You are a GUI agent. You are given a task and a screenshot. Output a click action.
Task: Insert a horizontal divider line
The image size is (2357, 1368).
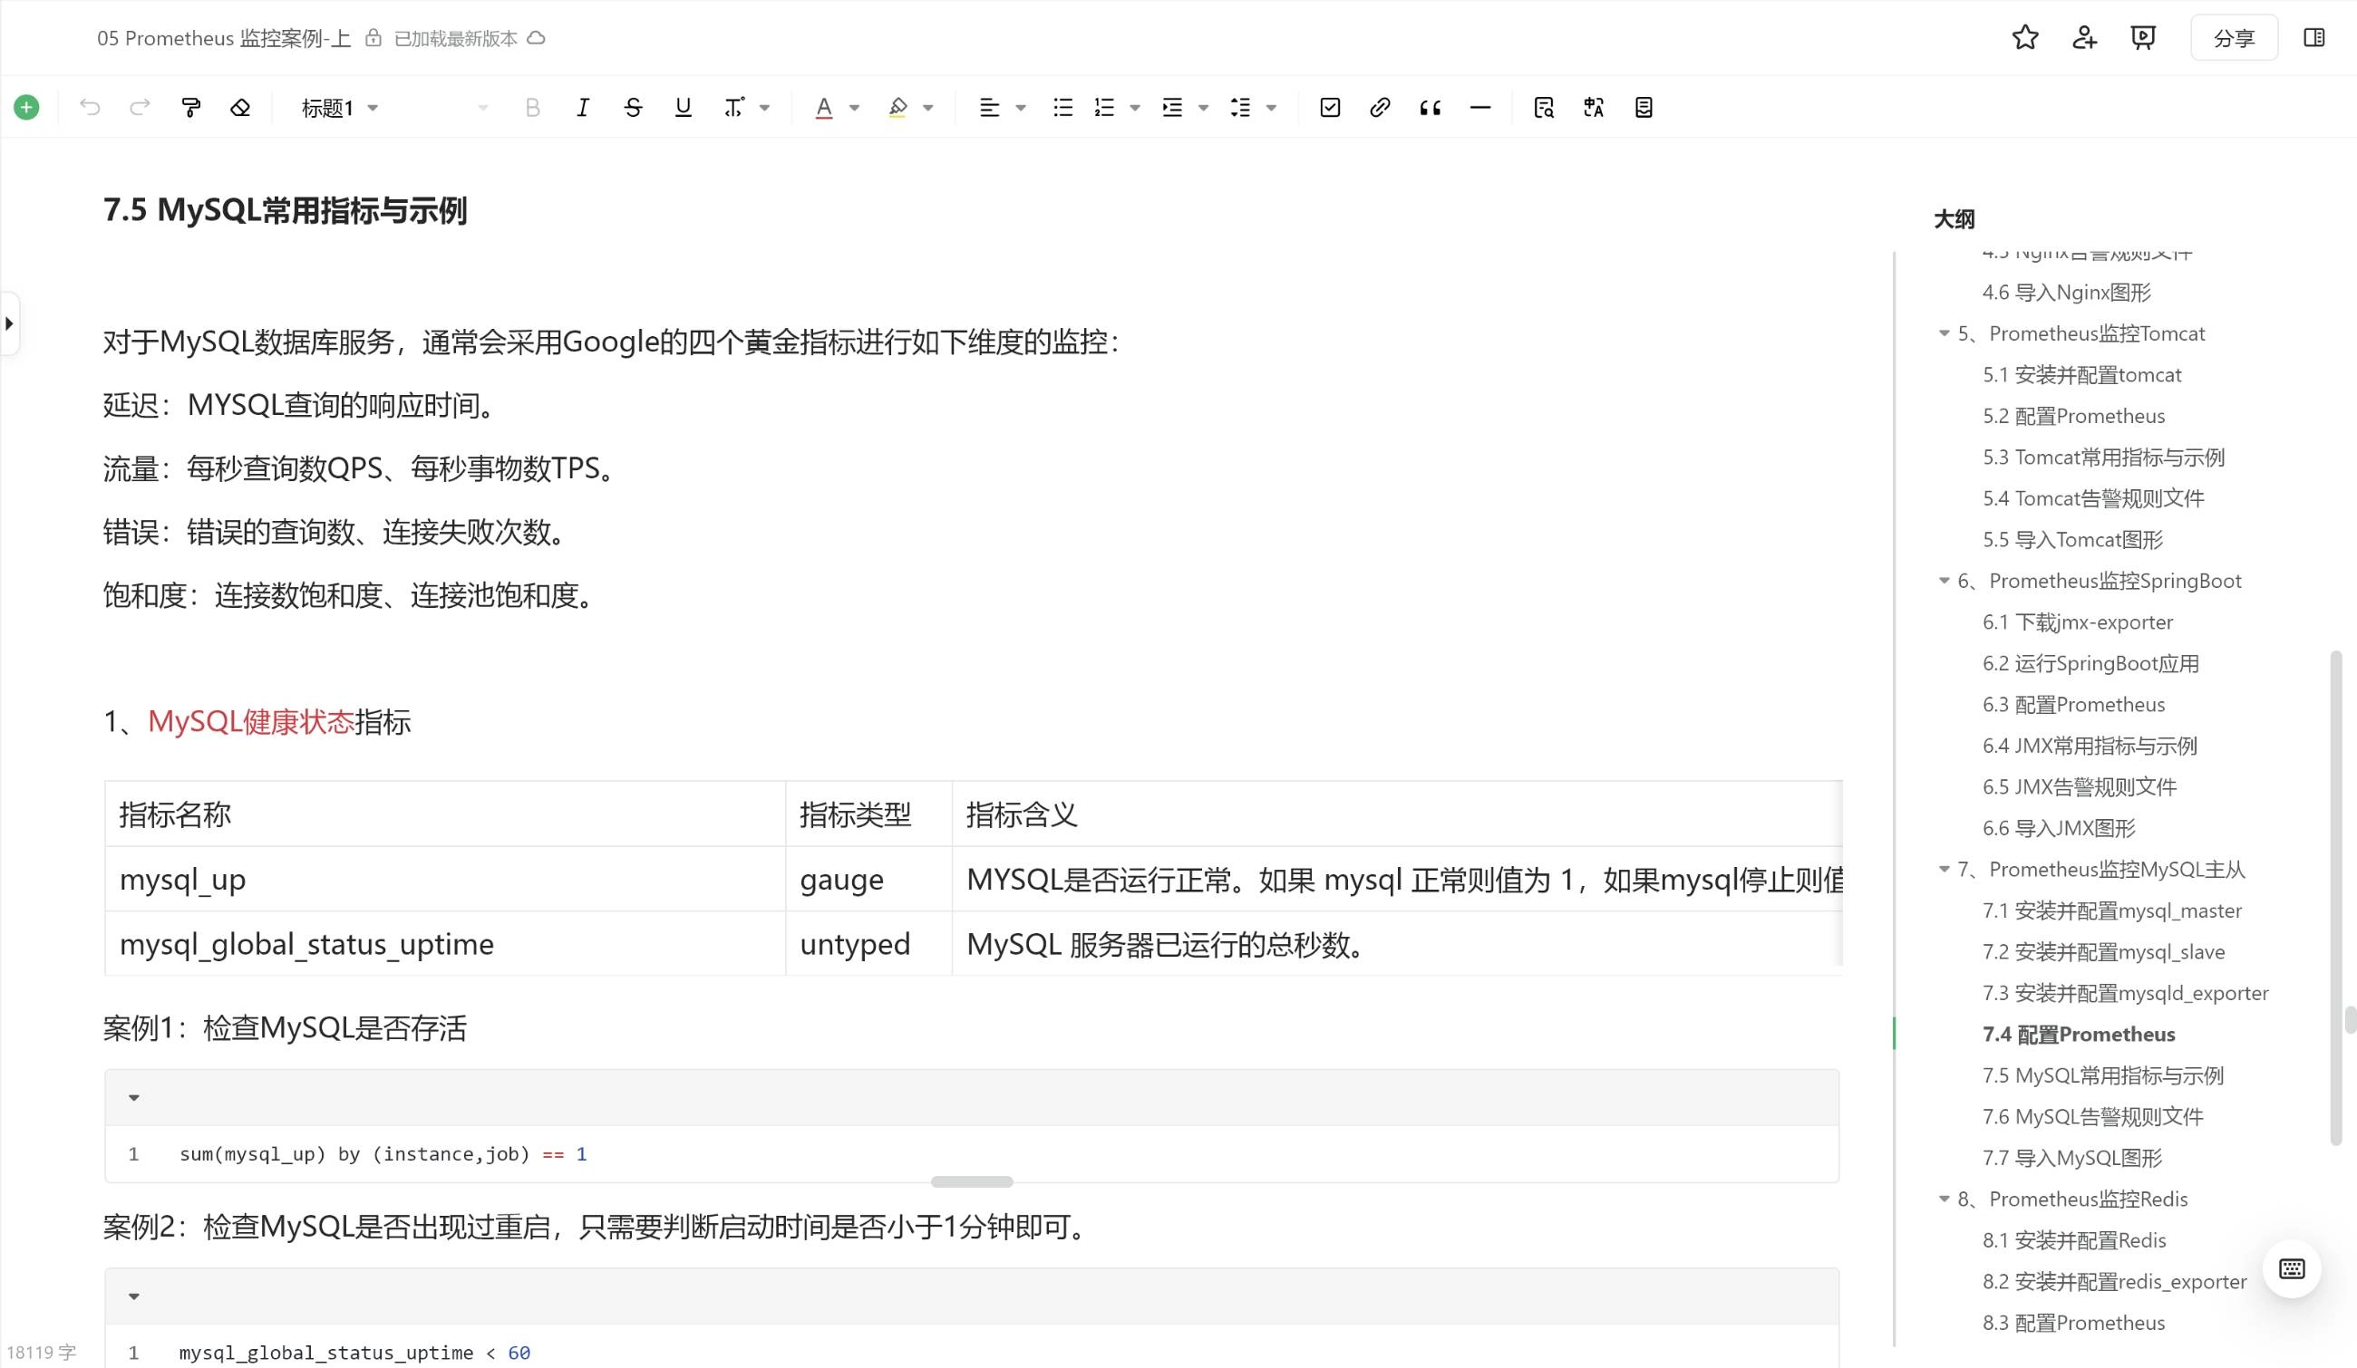(x=1479, y=107)
